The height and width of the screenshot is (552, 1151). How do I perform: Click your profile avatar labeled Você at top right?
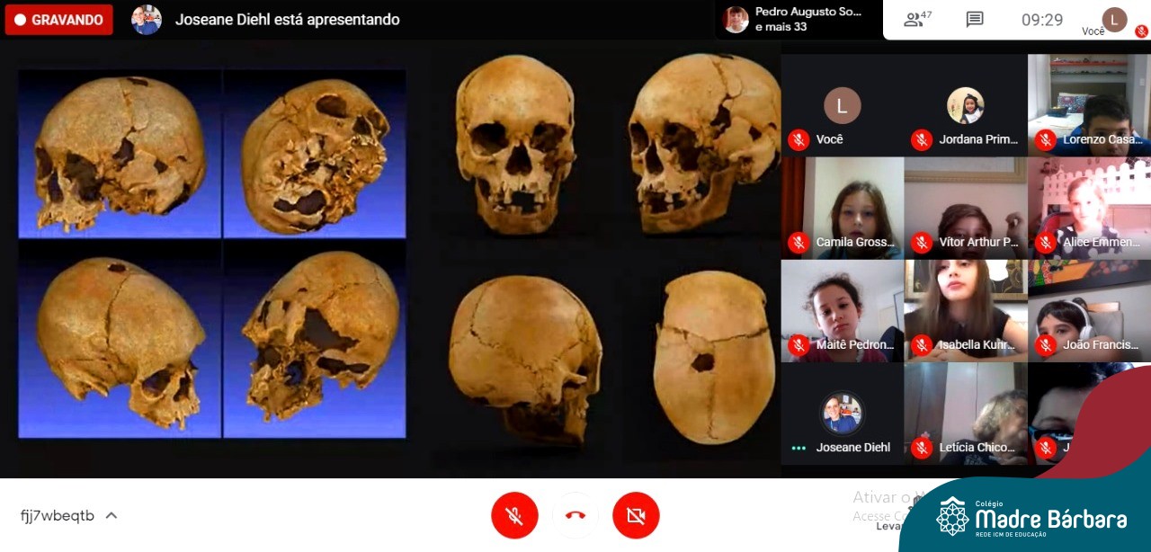click(1114, 20)
